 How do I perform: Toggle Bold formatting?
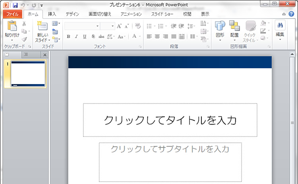tap(68, 36)
